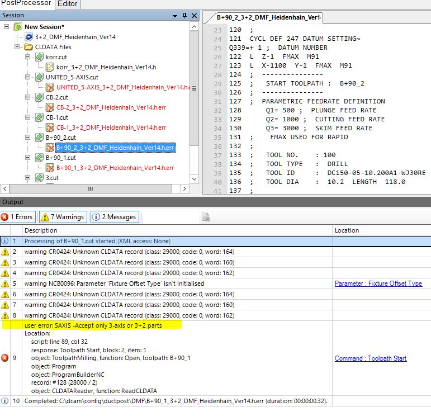Select the user error 5AXIS message
This screenshot has width=431, height=416.
click(x=93, y=325)
